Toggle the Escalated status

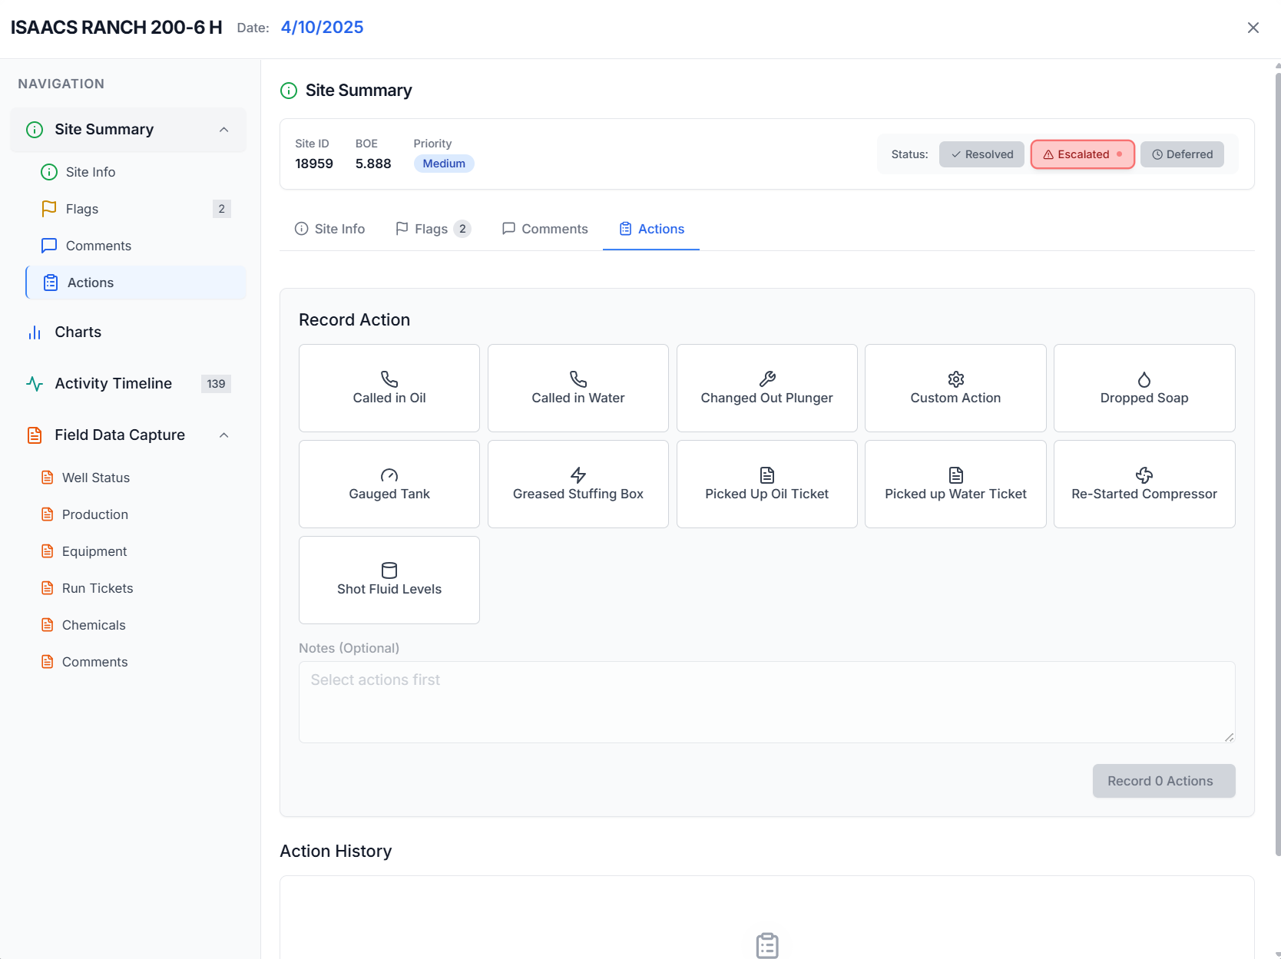click(x=1082, y=154)
